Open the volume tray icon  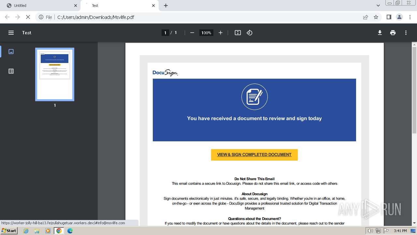pyautogui.click(x=370, y=231)
